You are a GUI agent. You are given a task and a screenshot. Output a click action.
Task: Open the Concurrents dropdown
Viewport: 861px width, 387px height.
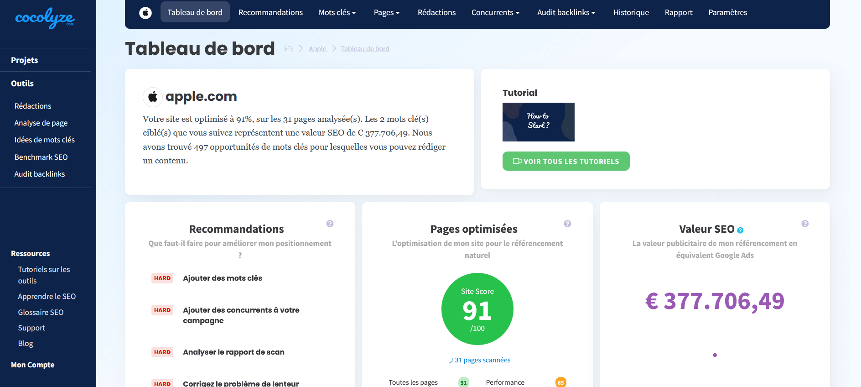click(x=495, y=12)
